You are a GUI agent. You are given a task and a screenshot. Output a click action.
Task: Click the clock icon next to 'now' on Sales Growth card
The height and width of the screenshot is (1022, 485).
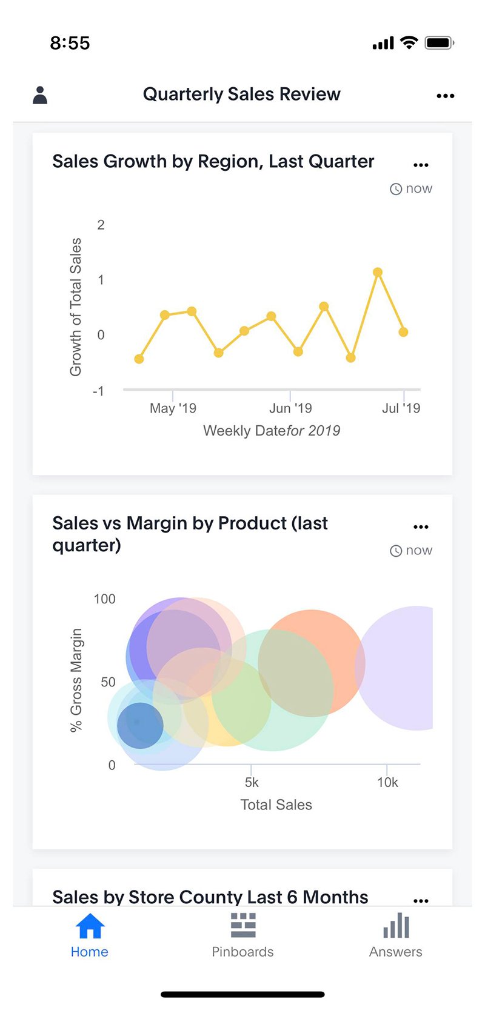click(x=395, y=188)
